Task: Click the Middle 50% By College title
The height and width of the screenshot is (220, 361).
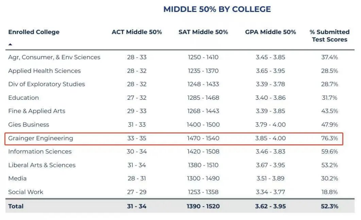Action: (217, 9)
